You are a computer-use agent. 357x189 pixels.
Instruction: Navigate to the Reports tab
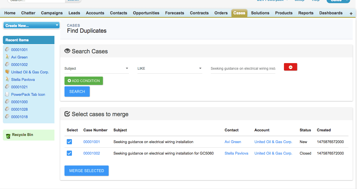pos(306,13)
